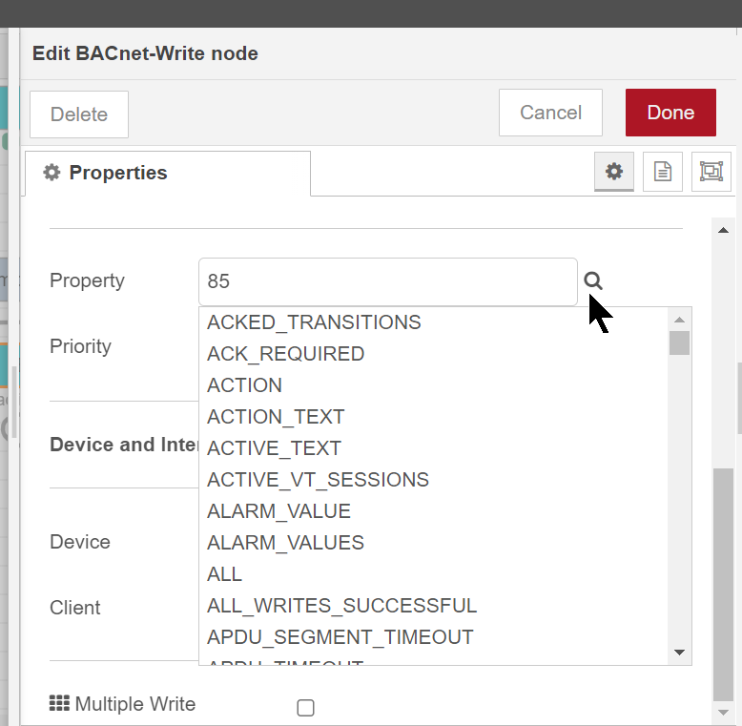Choose ACTION_TEXT in the property list

tap(433, 417)
